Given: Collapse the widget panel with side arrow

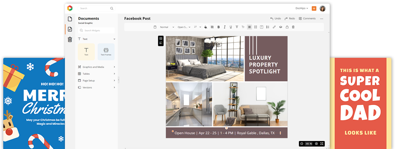Looking at the screenshot, I should (119, 80).
